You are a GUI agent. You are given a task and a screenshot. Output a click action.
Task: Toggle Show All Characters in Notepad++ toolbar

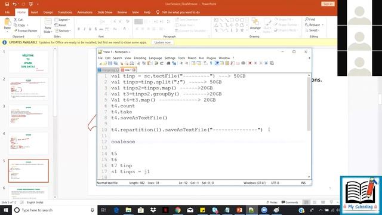pos(211,63)
